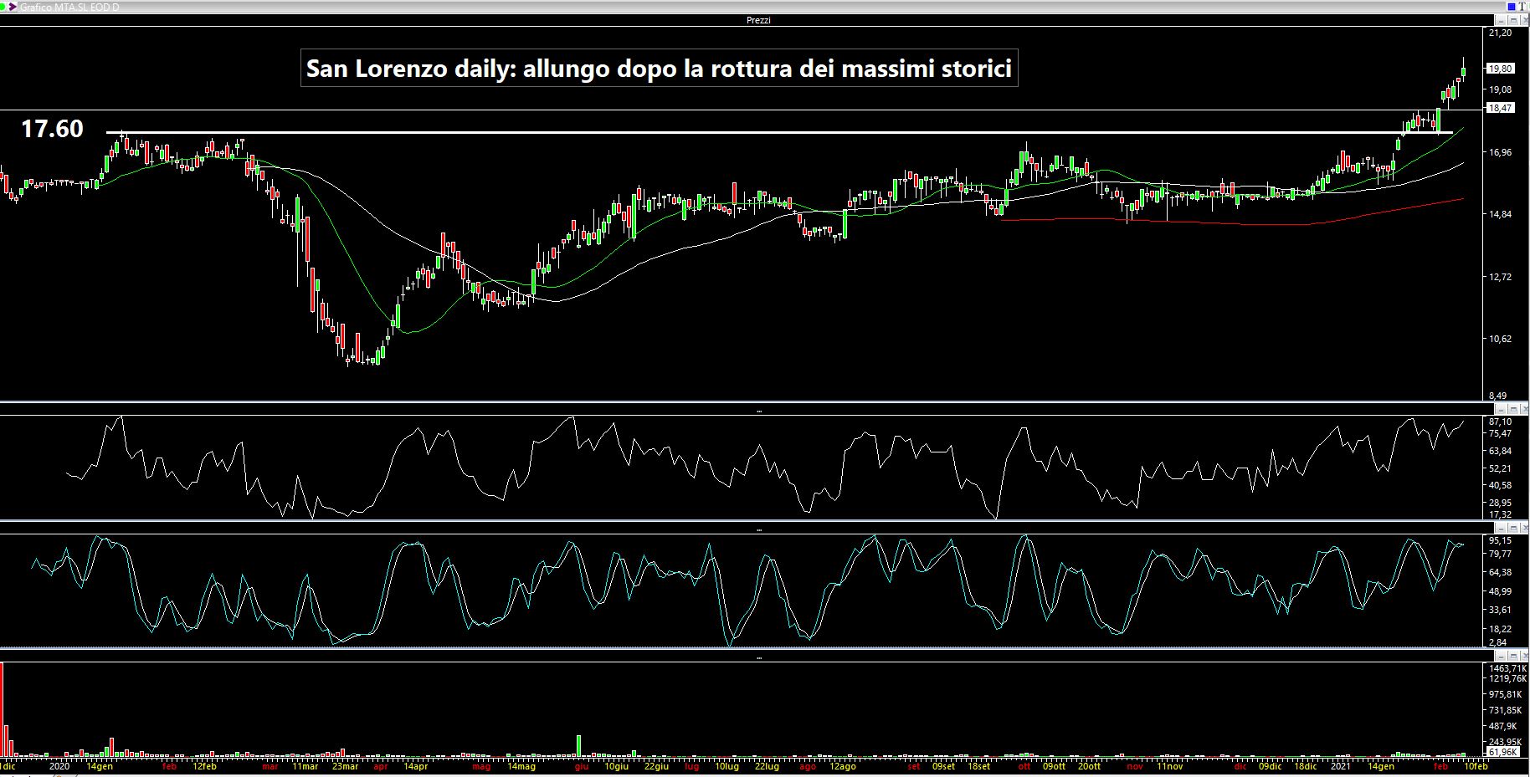Click the 95,15 stochastic axis value
The image size is (1530, 777).
1501,540
